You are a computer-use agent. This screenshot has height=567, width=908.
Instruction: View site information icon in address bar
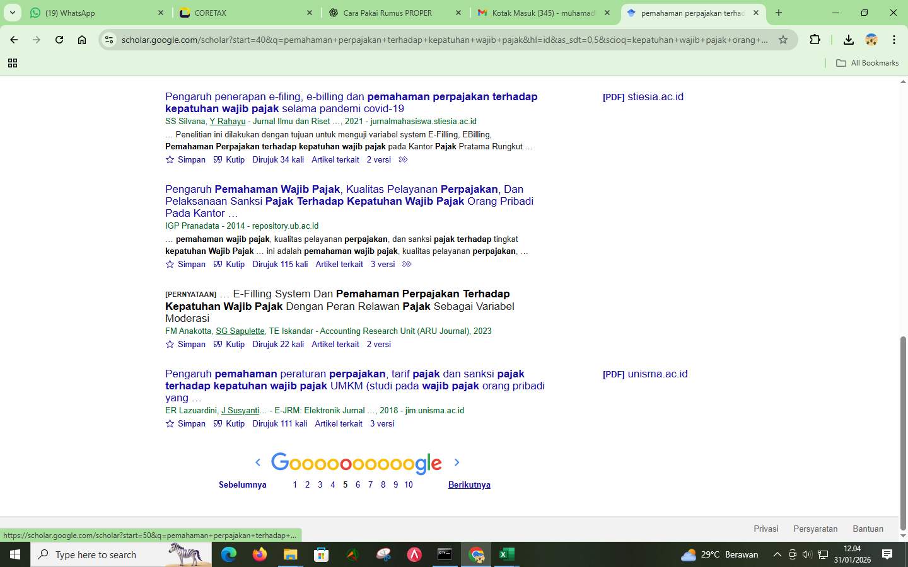pyautogui.click(x=109, y=40)
